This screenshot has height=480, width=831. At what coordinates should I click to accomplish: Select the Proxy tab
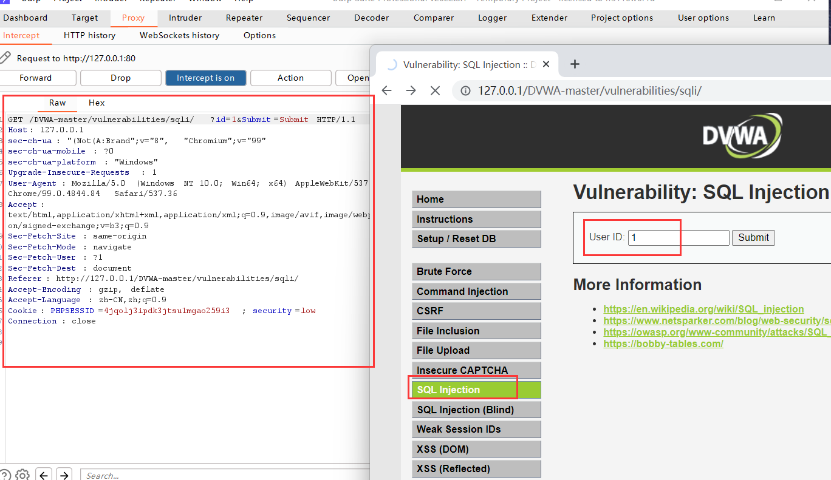coord(133,18)
